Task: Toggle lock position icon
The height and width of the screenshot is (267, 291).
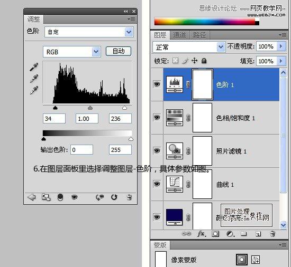Action: pos(195,61)
